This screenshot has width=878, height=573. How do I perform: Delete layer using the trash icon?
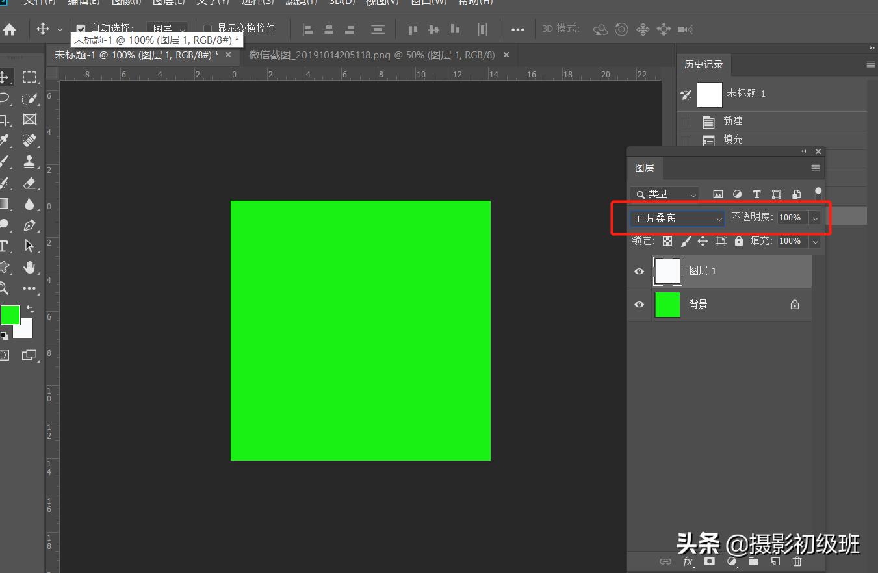click(797, 561)
